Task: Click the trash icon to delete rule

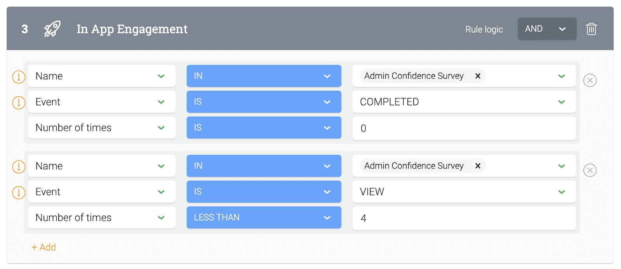Action: (x=591, y=29)
